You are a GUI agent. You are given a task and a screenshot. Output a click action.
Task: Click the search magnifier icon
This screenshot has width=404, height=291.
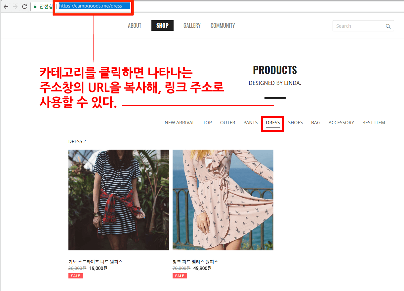point(388,26)
